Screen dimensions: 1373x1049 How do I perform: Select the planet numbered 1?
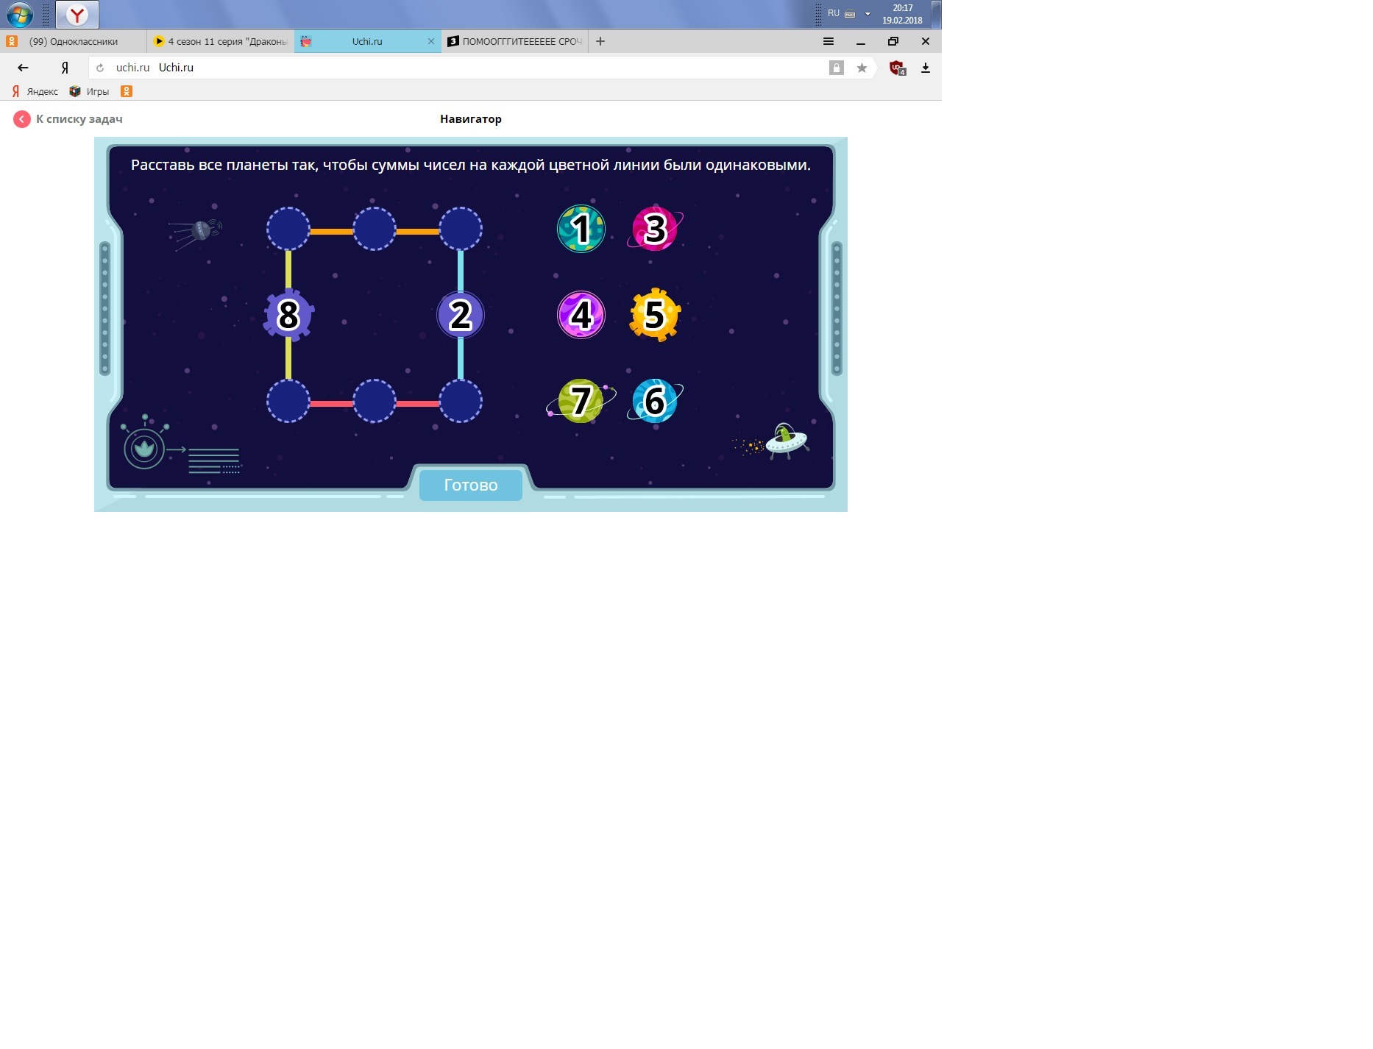coord(581,229)
